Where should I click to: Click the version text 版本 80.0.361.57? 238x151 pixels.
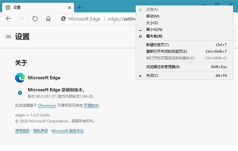click(42, 96)
